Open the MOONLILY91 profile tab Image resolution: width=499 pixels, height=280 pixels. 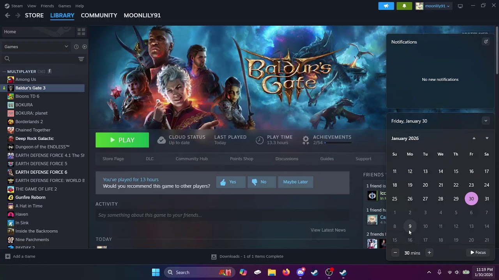point(142,15)
